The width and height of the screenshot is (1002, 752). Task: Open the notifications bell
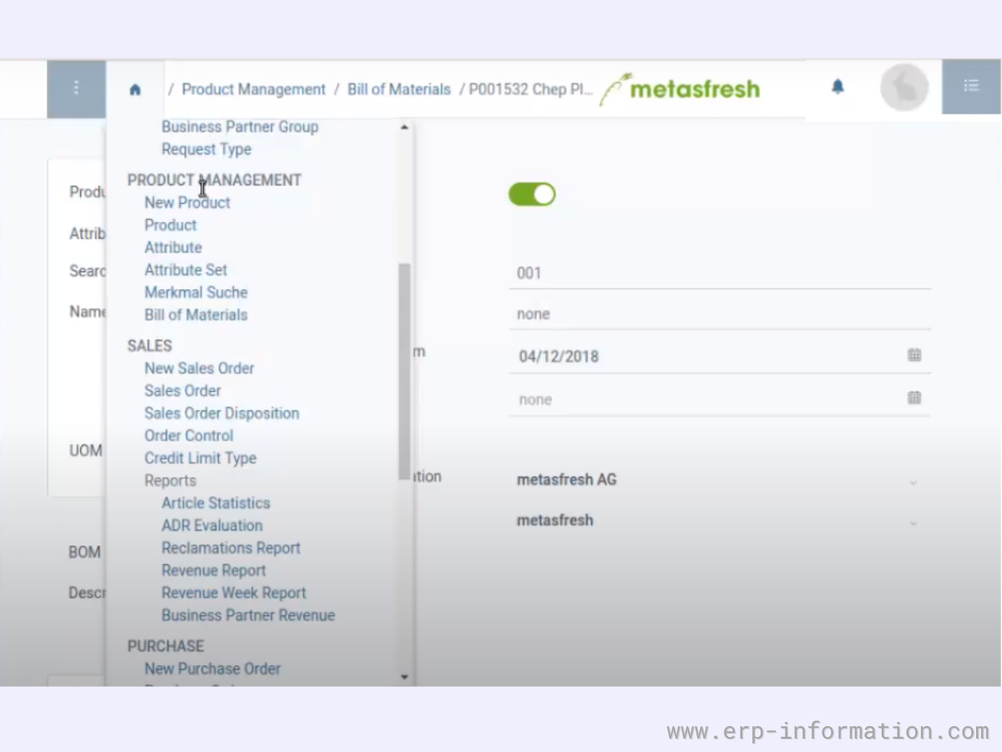click(838, 87)
